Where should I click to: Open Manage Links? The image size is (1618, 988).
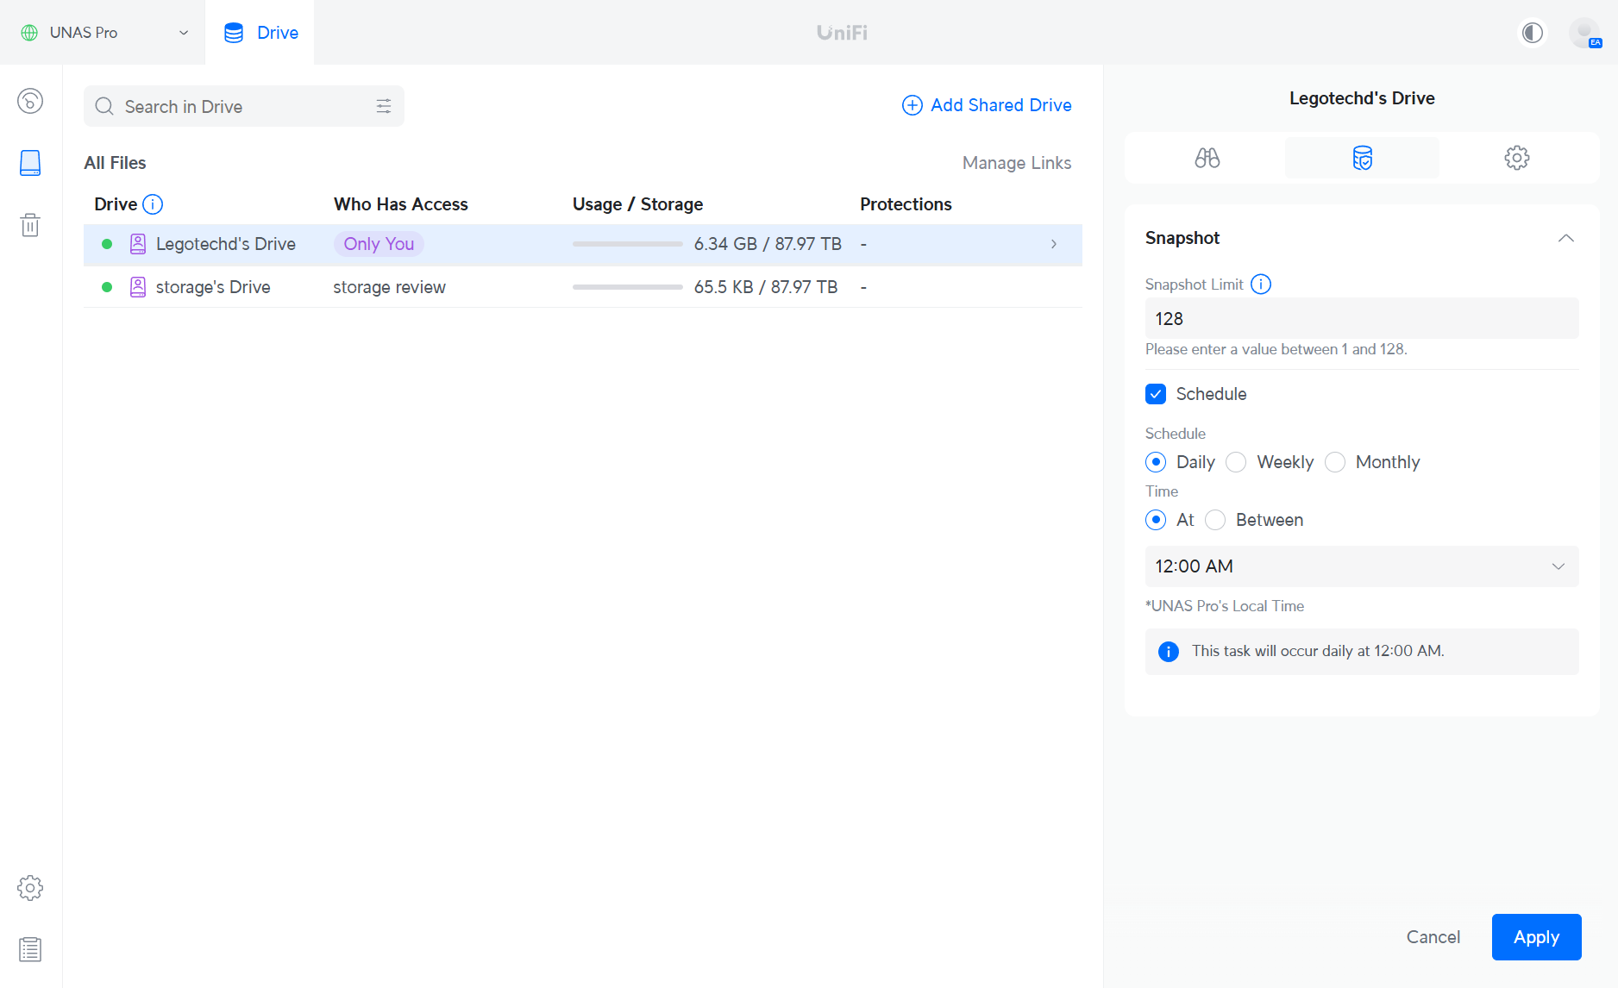[x=1017, y=163]
